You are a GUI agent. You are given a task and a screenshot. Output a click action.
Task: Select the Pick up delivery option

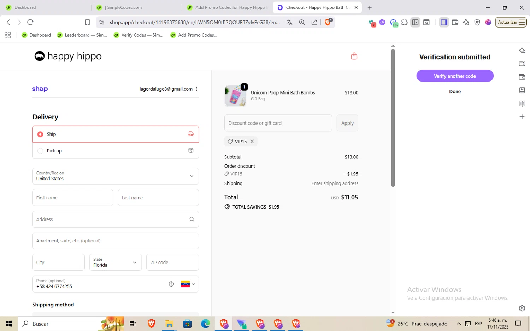point(116,151)
